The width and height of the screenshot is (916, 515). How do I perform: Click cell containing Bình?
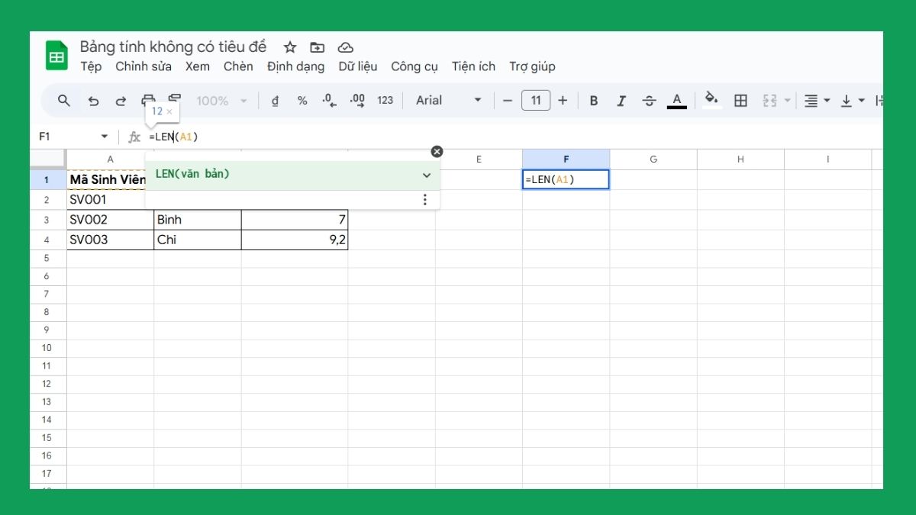tap(198, 220)
